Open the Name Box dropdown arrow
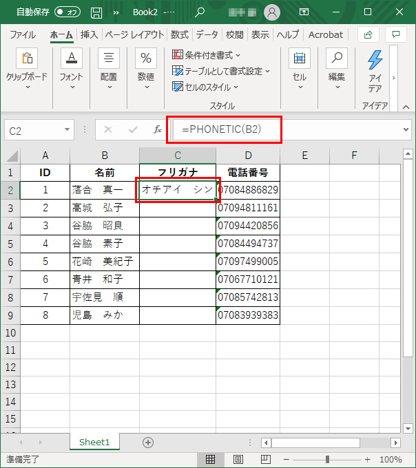The width and height of the screenshot is (416, 468). [x=67, y=129]
